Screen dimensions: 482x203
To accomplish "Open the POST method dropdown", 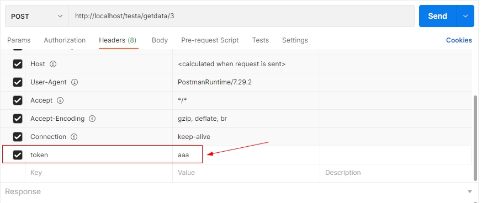I will pyautogui.click(x=37, y=16).
